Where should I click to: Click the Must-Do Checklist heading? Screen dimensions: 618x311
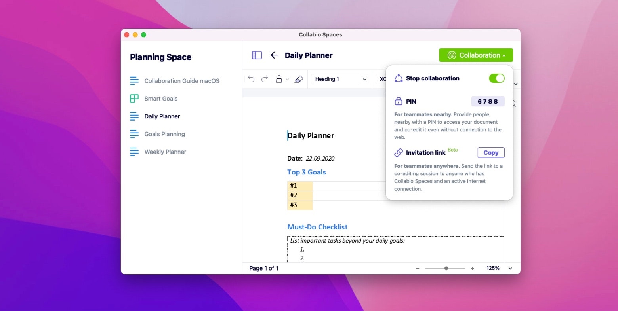[317, 227]
